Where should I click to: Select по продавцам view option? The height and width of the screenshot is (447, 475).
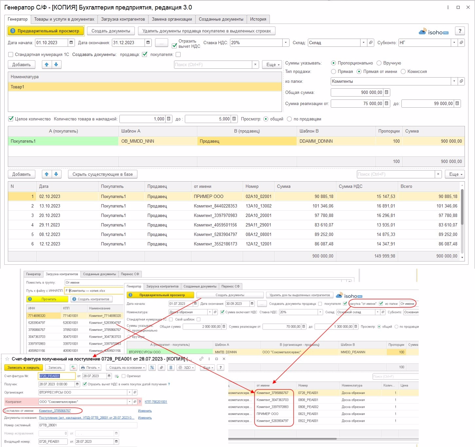[289, 119]
